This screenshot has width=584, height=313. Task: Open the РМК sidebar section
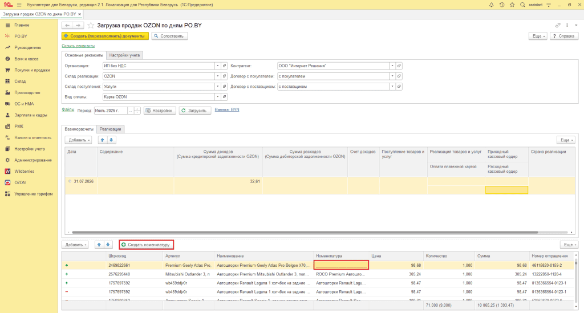pyautogui.click(x=19, y=126)
